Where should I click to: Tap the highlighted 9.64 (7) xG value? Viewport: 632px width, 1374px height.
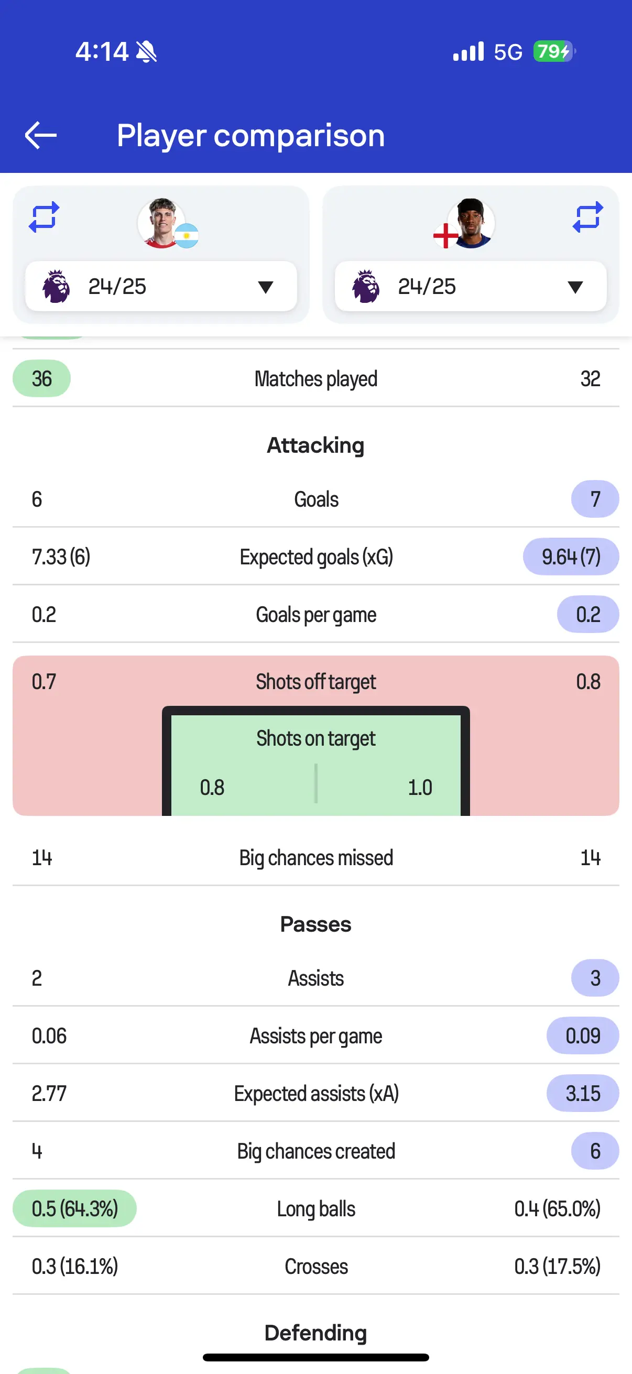pos(571,557)
